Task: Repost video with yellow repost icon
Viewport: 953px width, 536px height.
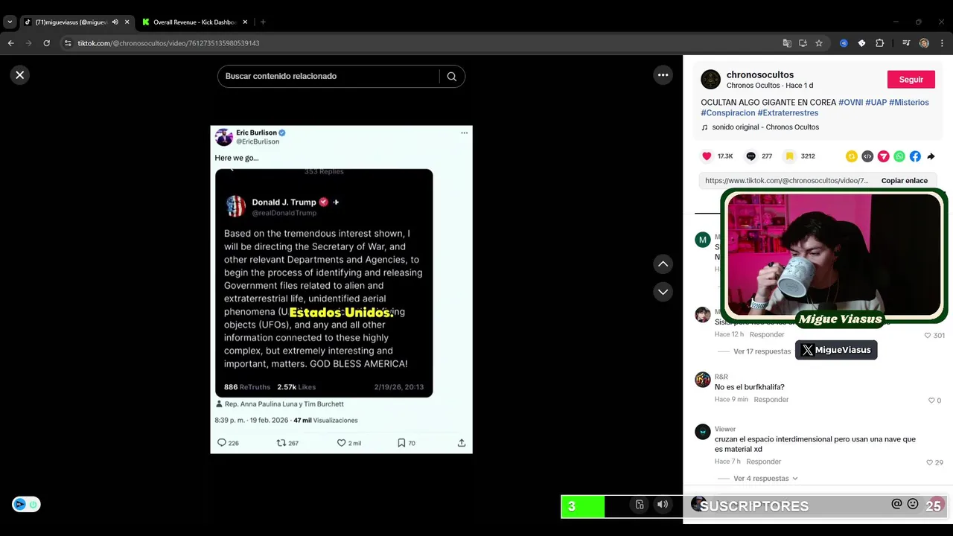Action: [851, 156]
